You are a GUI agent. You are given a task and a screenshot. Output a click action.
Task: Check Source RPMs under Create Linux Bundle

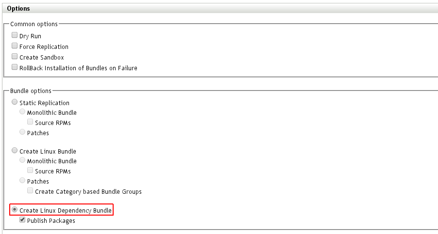(x=30, y=171)
